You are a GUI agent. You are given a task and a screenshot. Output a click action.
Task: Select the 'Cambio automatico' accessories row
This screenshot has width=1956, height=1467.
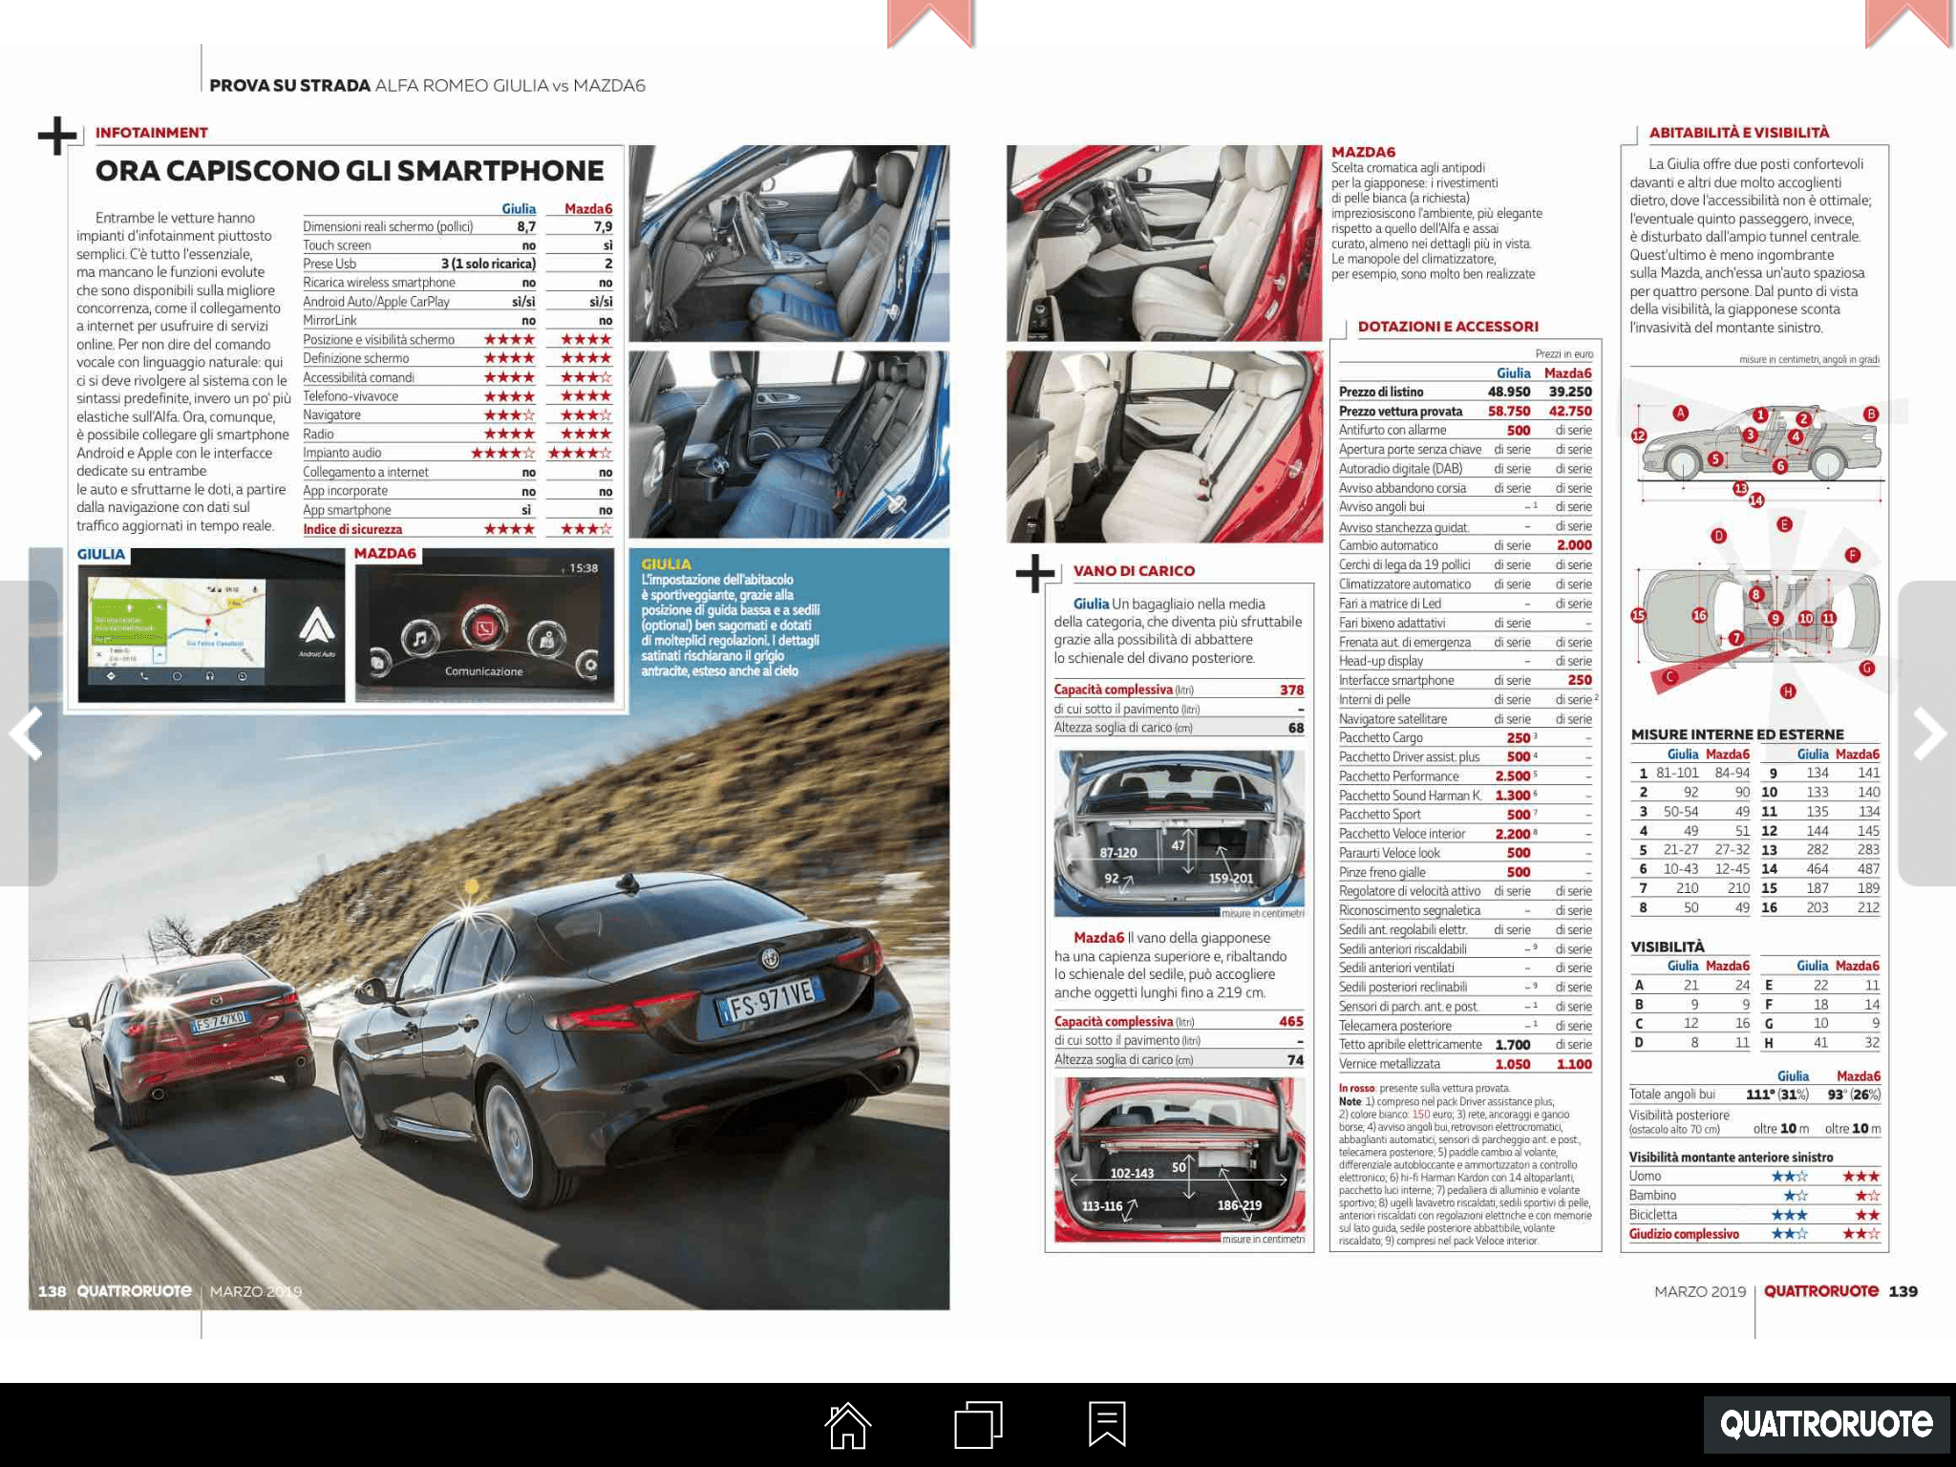[x=1465, y=545]
